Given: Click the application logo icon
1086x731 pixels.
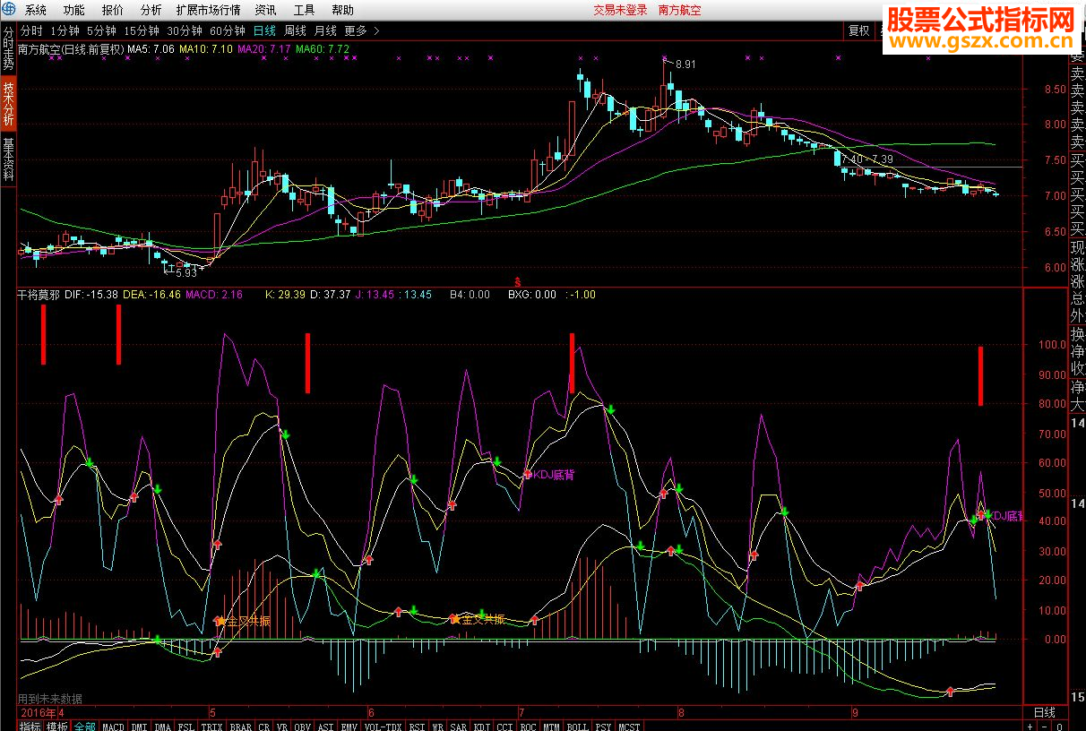Looking at the screenshot, I should (9, 10).
